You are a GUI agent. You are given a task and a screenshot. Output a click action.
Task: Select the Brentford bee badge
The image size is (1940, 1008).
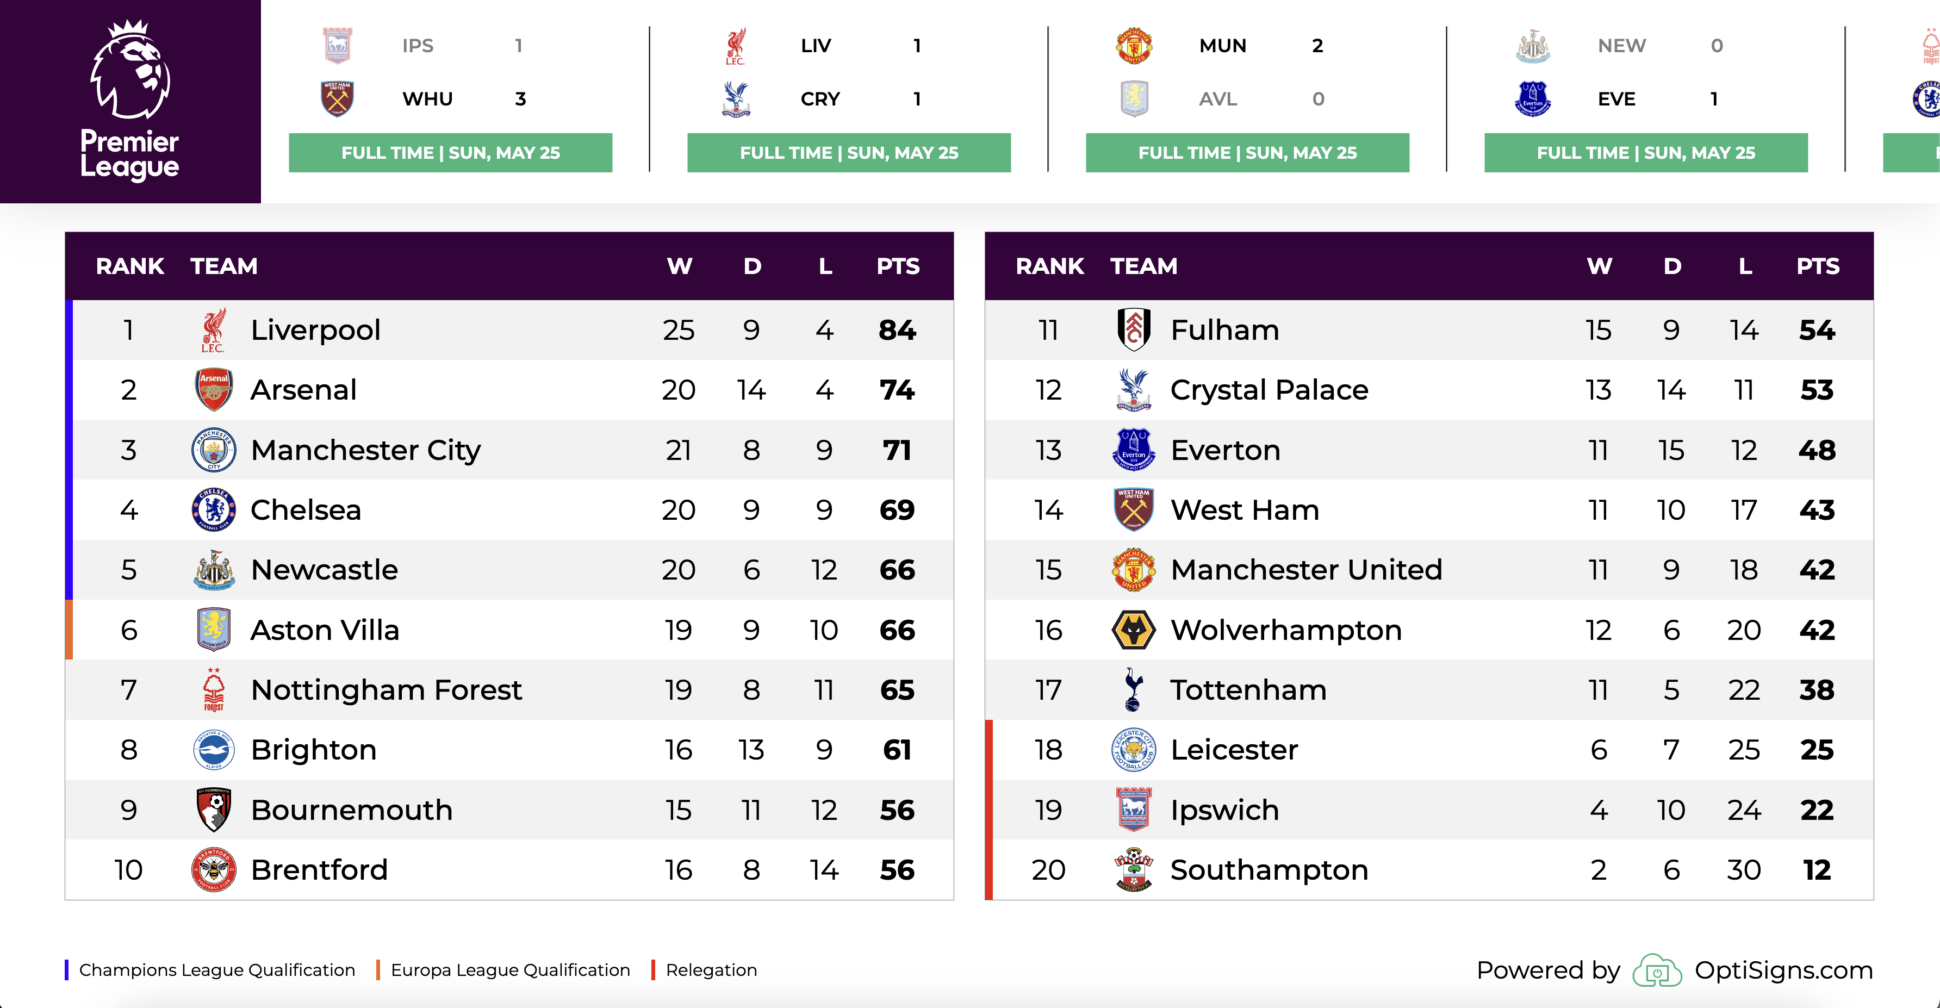[214, 869]
